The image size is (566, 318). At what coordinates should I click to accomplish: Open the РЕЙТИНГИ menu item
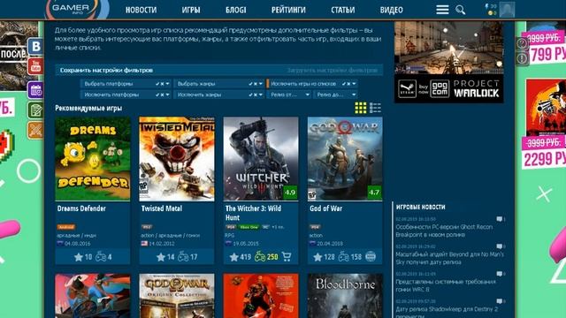click(x=288, y=10)
